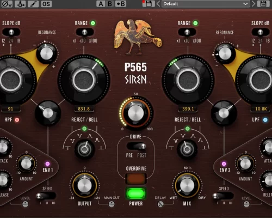
Task: Go to next preset arrow
Action: click(254, 4)
